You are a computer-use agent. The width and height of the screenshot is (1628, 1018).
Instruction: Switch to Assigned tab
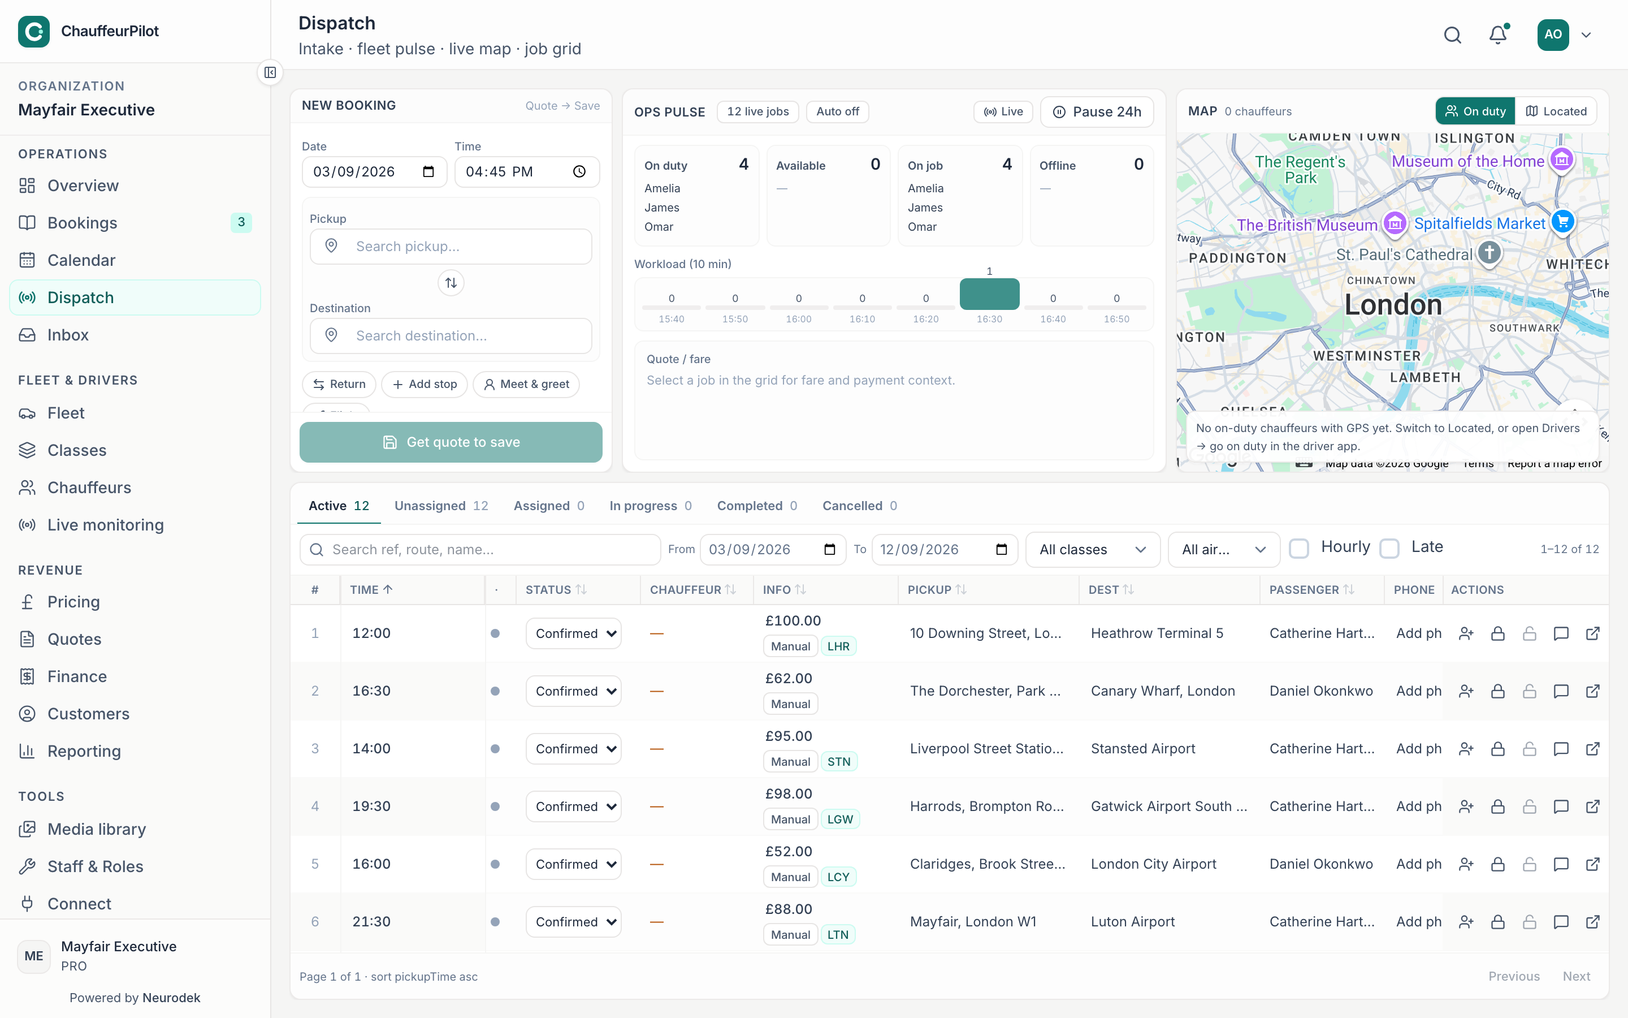coord(549,506)
